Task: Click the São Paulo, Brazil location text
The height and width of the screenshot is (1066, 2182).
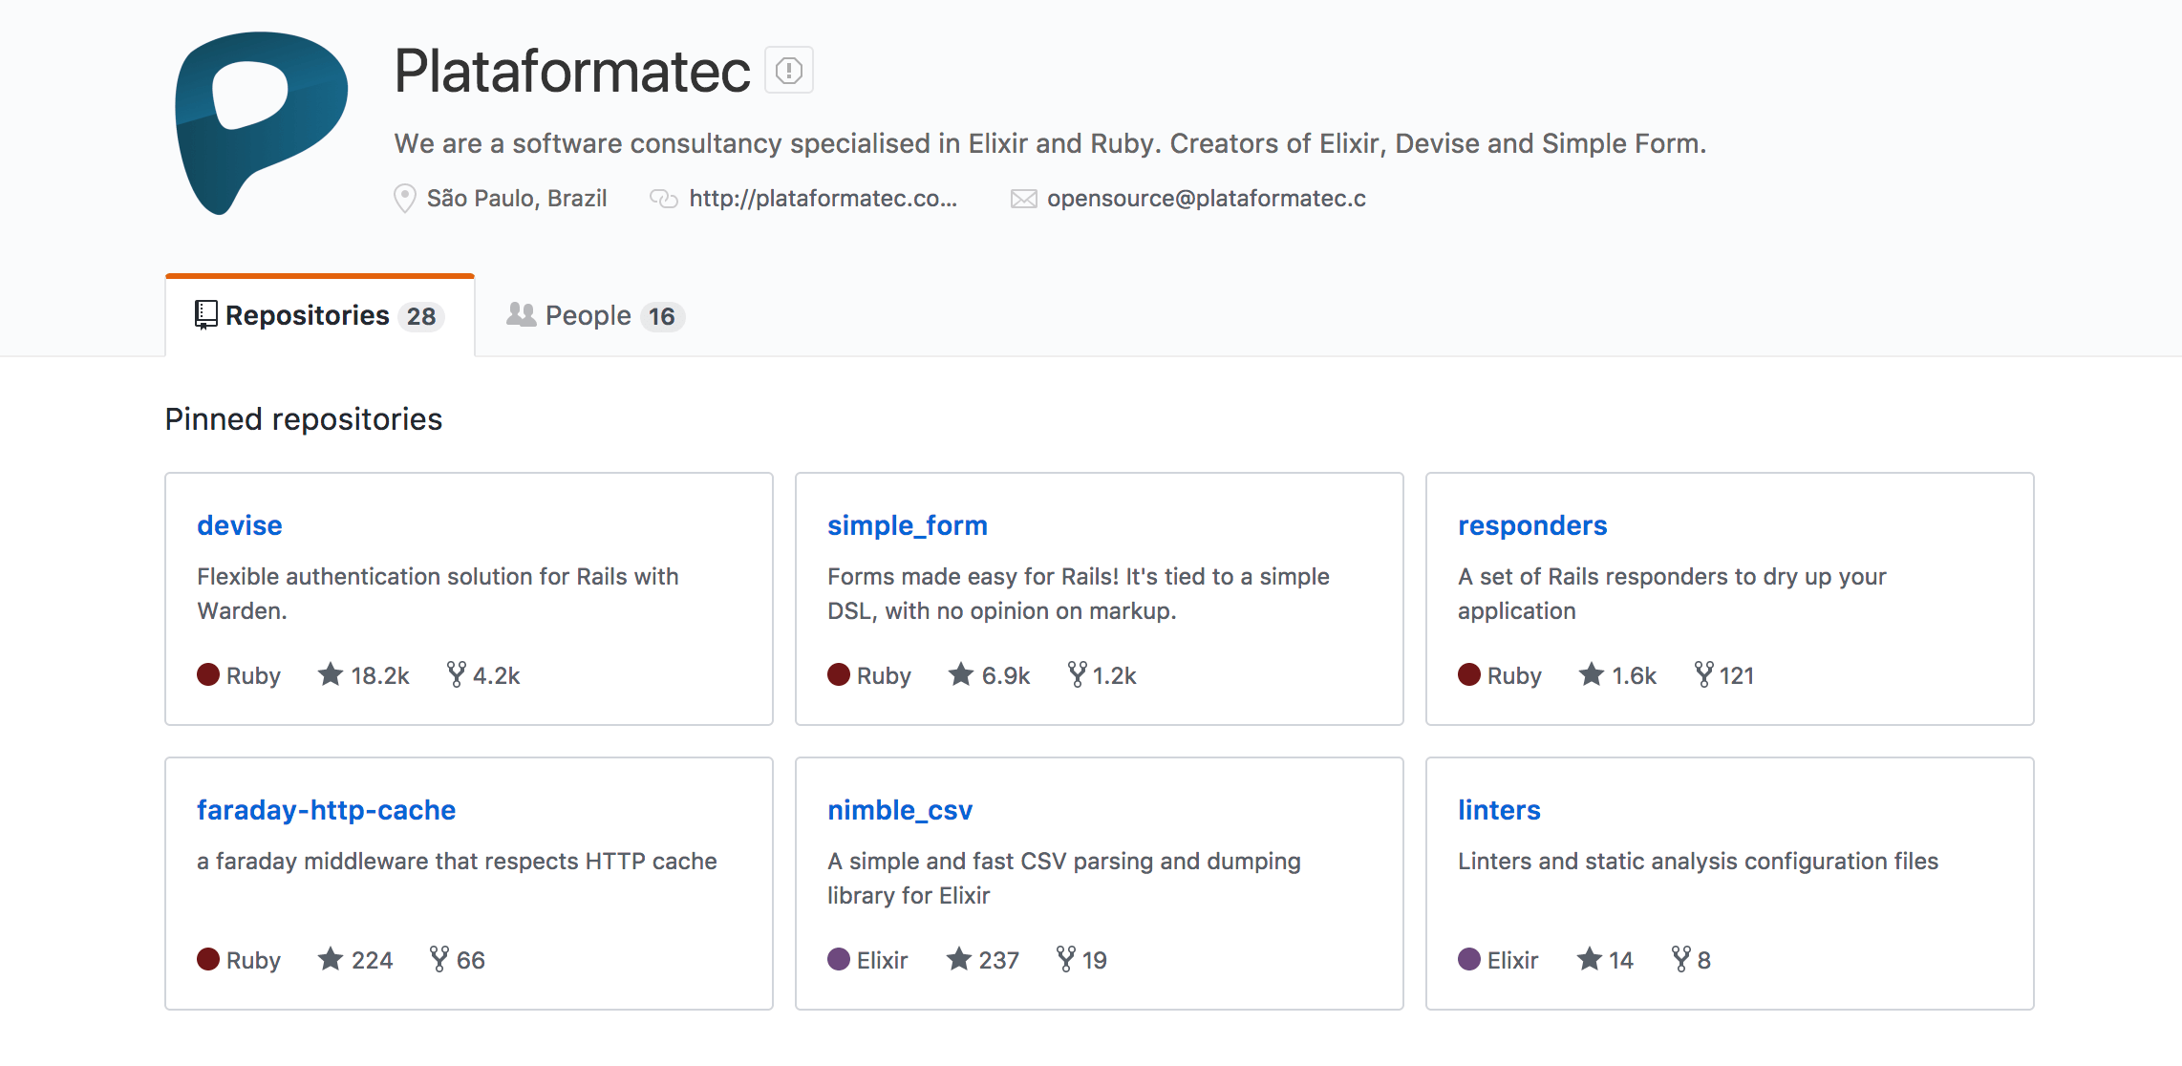Action: click(x=517, y=198)
